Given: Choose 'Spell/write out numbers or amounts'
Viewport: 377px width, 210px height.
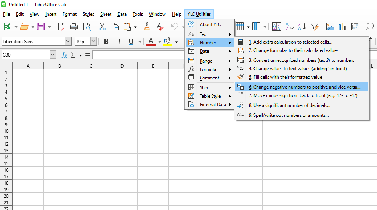Looking at the screenshot, I should click(291, 115).
